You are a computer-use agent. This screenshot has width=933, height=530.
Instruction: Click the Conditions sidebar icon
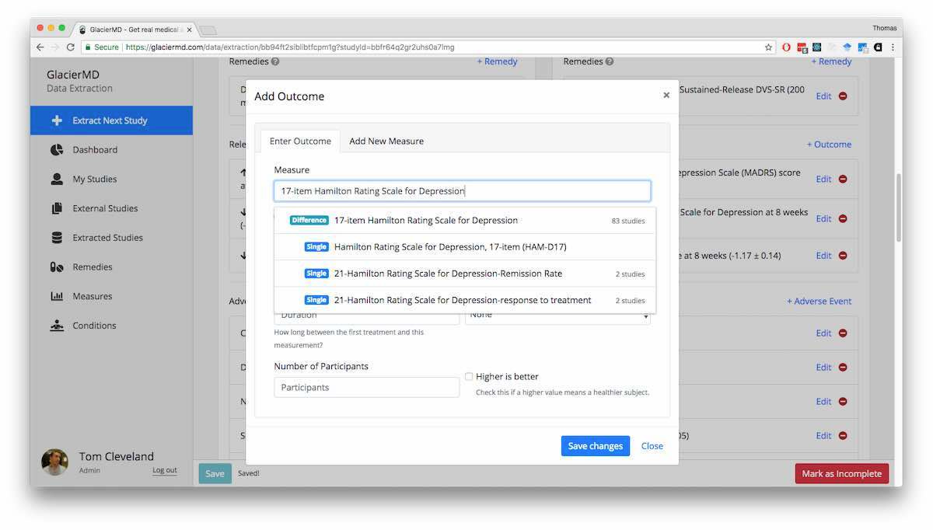[x=57, y=326]
